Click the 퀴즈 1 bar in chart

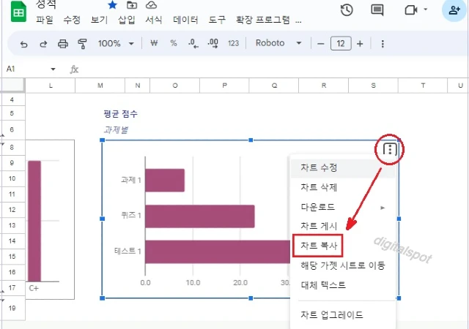point(200,216)
